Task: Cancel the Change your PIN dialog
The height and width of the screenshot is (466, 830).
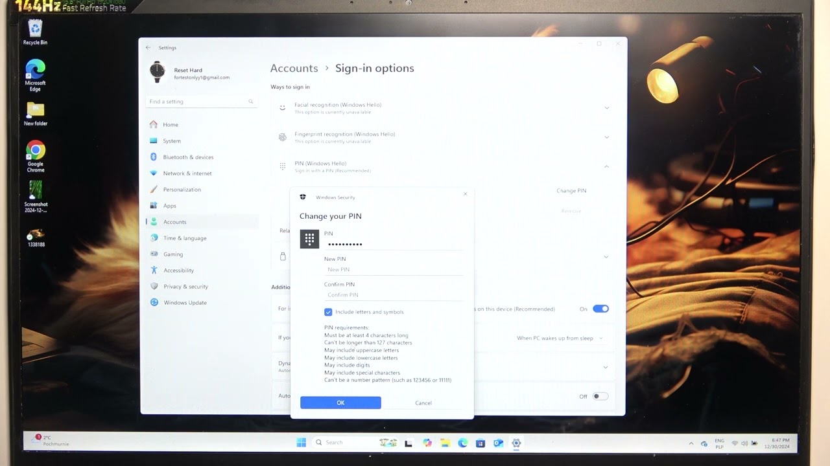Action: [x=423, y=403]
